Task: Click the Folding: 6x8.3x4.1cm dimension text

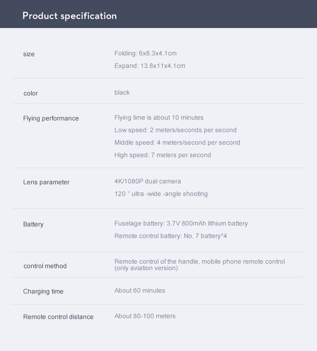Action: click(145, 53)
